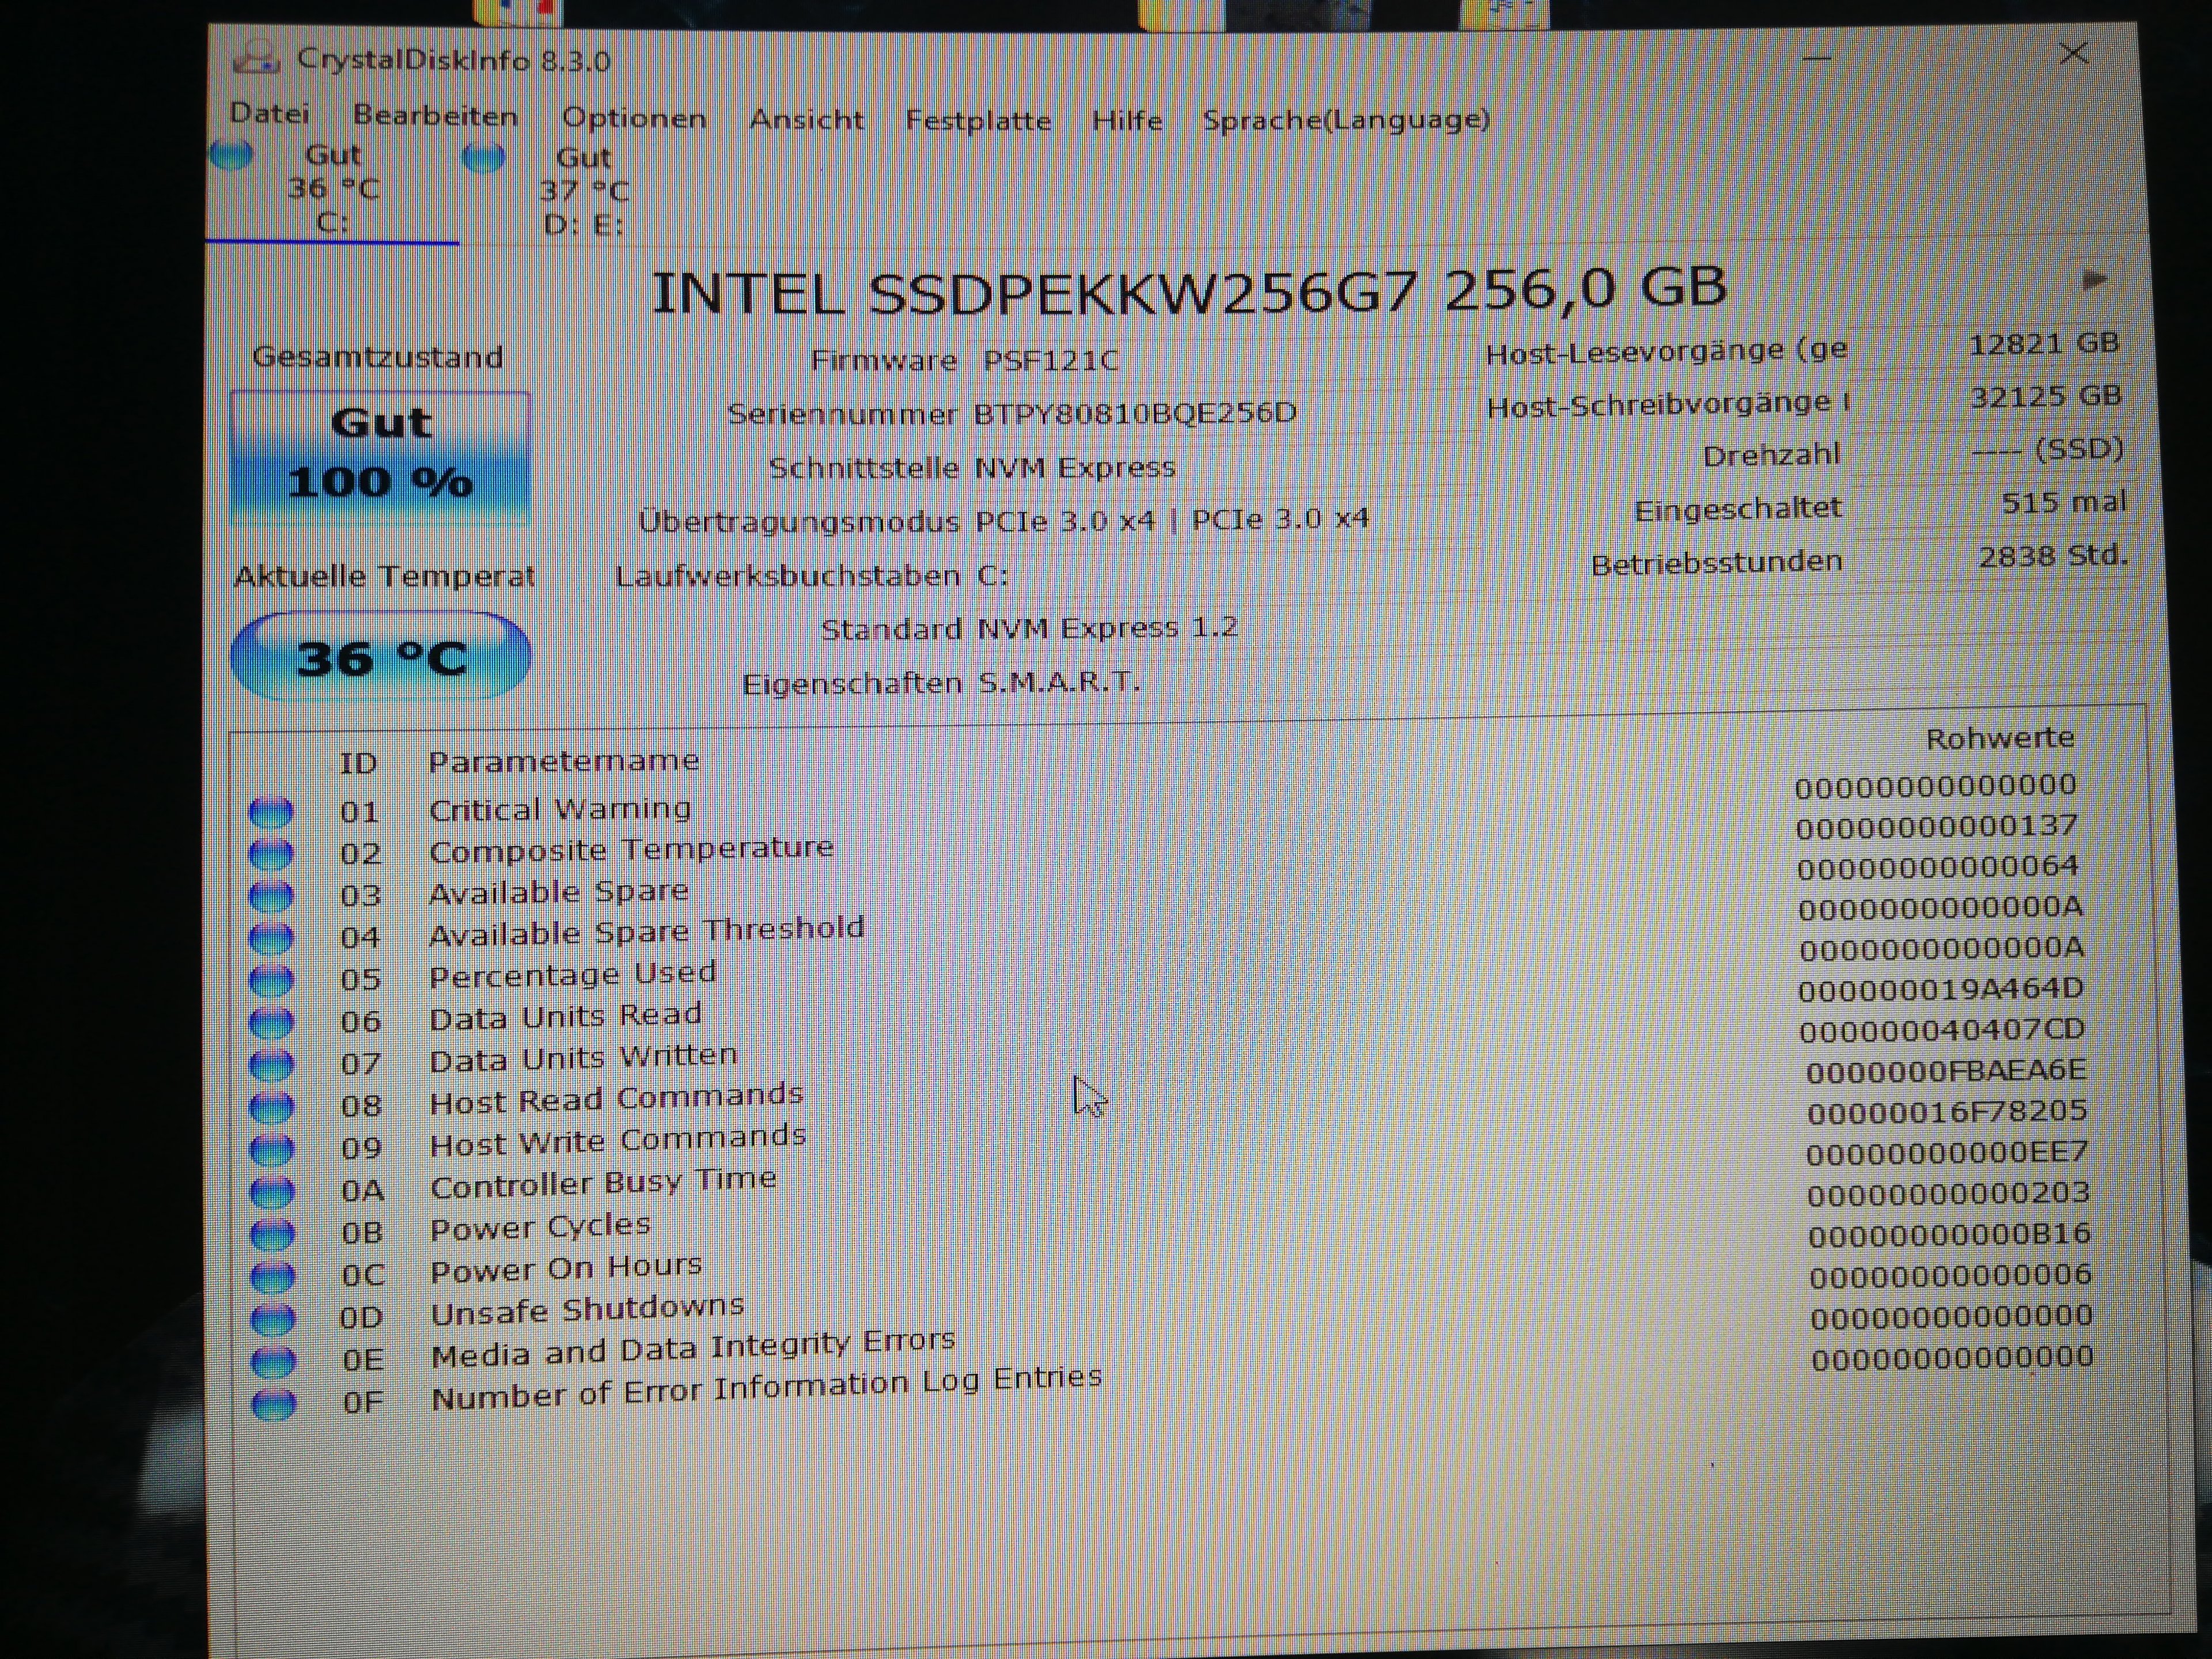
Task: Click the next disk arrow beside drive title
Action: (2094, 280)
